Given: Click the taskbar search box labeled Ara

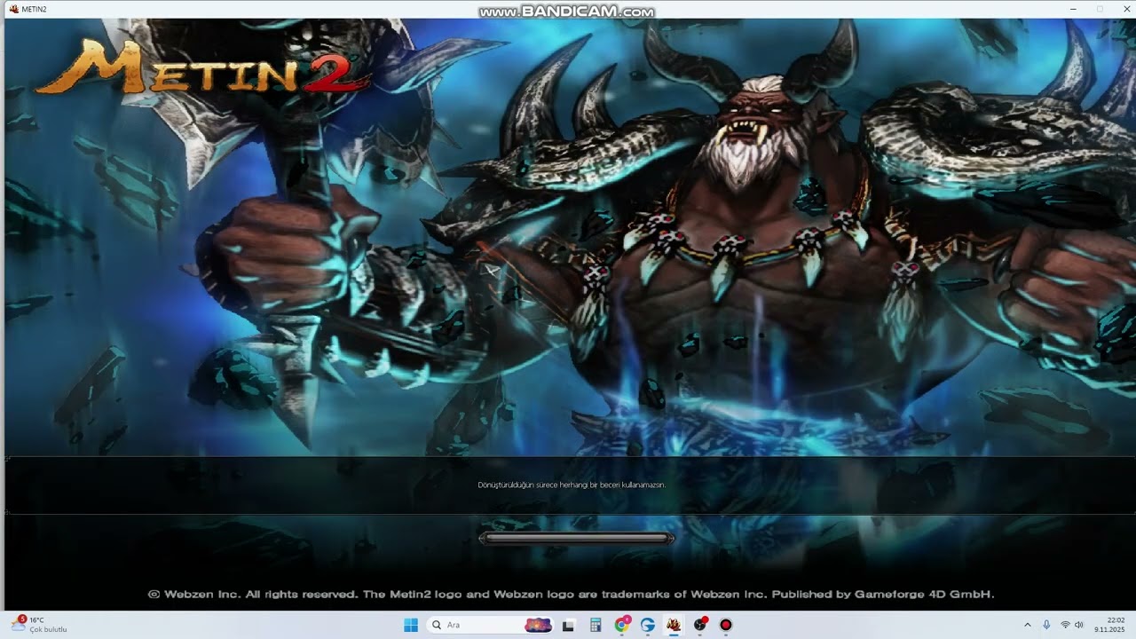Looking at the screenshot, I should 490,625.
